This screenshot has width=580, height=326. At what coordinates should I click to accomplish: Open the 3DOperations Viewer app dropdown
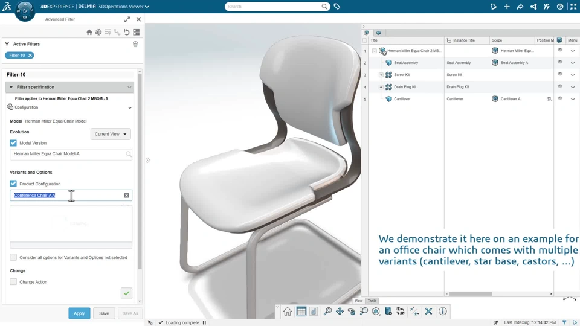147,7
